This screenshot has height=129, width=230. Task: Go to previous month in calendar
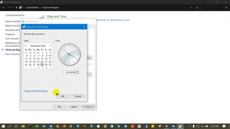[x=26, y=46]
